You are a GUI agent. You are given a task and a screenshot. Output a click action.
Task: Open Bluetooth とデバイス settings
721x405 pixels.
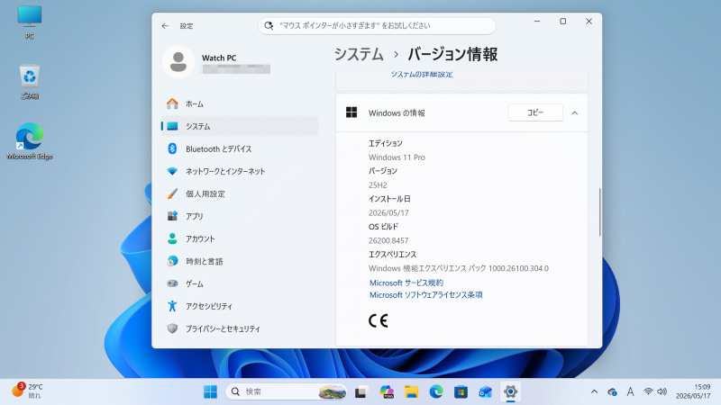pyautogui.click(x=239, y=148)
